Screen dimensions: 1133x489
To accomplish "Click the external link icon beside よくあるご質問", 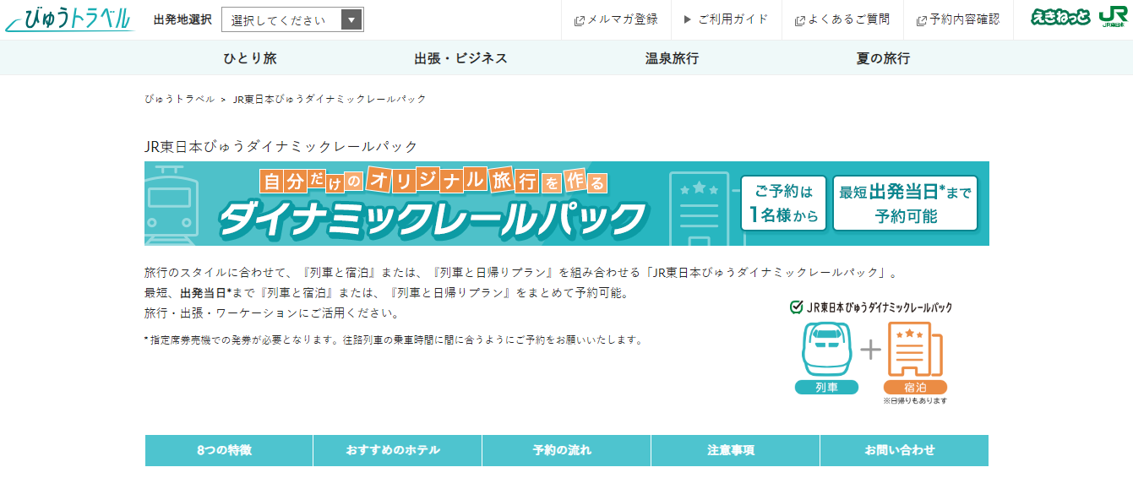I will (x=799, y=20).
